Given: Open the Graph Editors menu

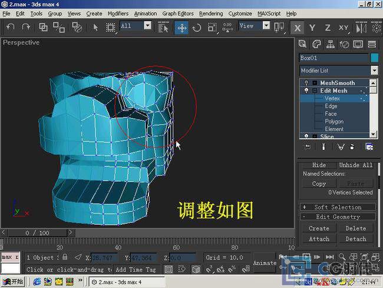Looking at the screenshot, I should [178, 14].
